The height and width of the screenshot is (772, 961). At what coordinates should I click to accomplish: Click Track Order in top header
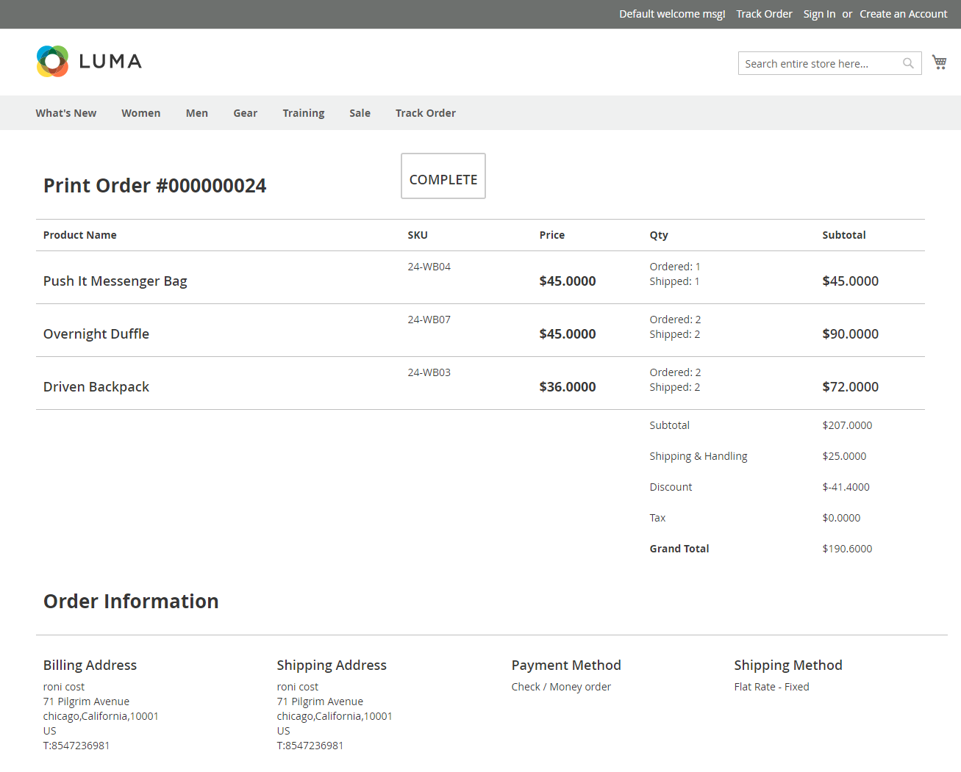764,14
